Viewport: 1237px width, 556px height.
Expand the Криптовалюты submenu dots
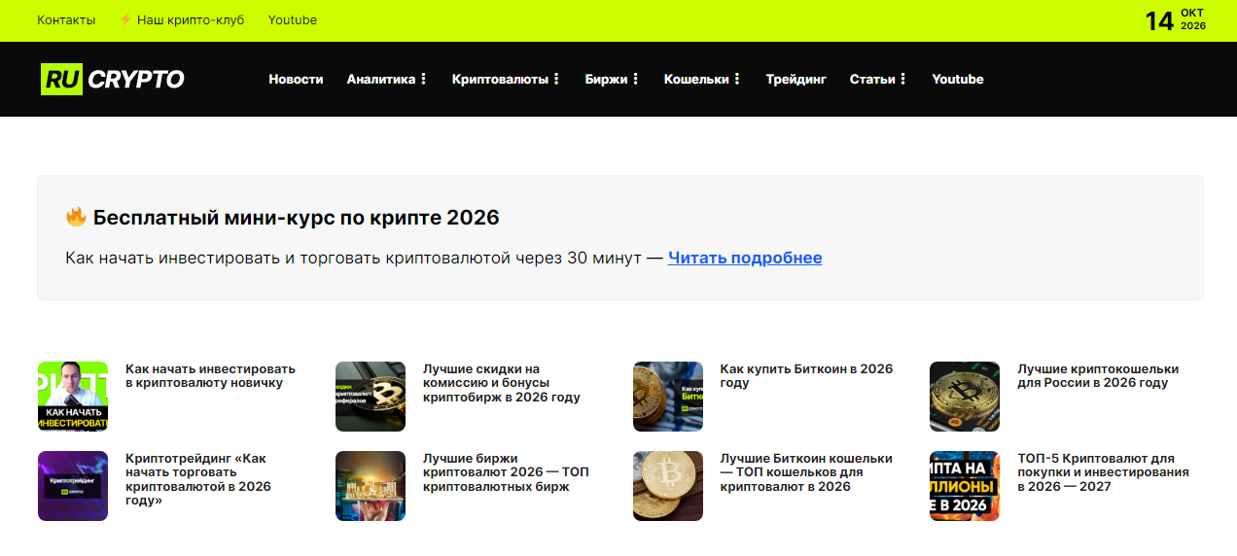[556, 79]
